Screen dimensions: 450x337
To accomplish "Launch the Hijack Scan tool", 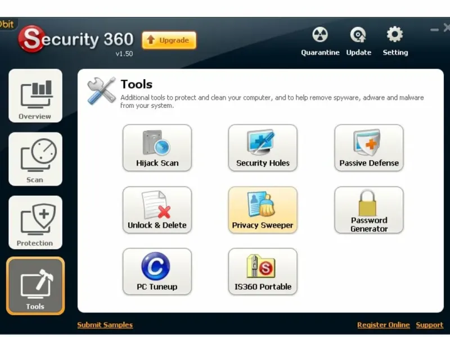I will (x=157, y=148).
